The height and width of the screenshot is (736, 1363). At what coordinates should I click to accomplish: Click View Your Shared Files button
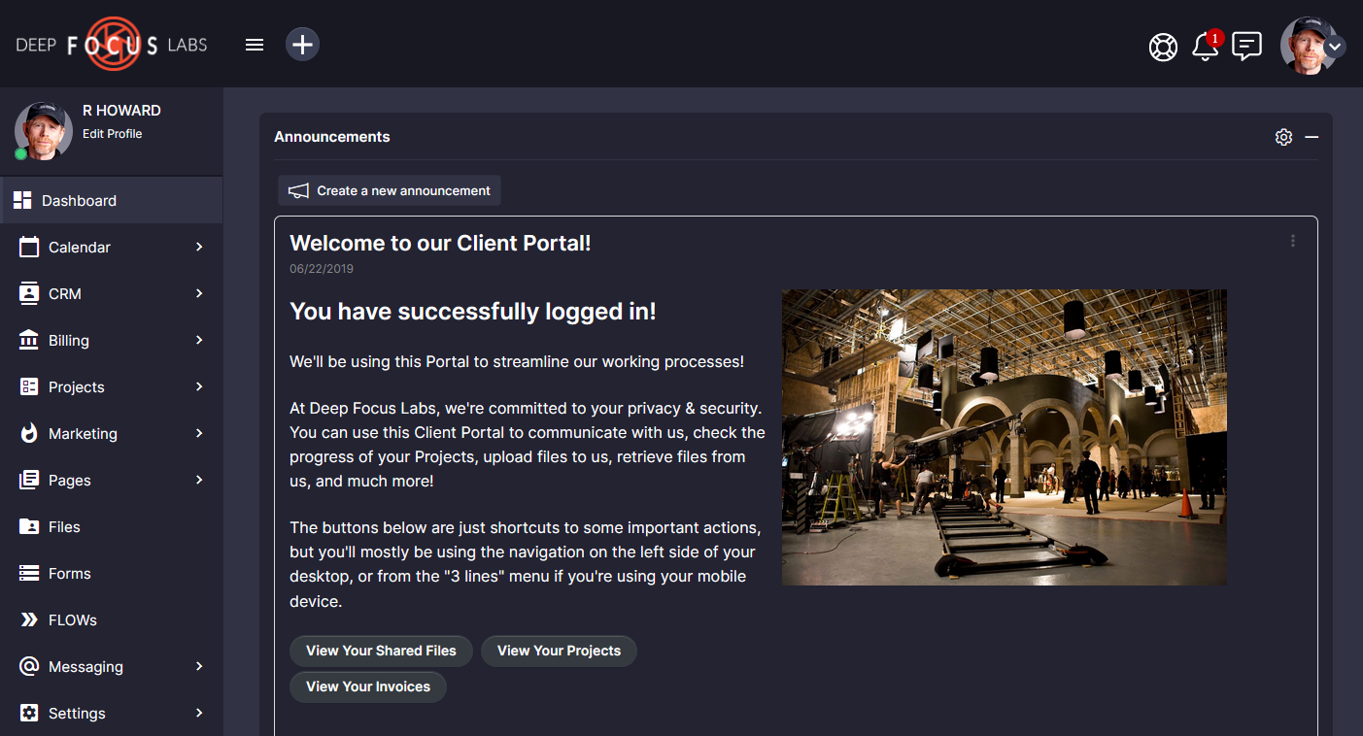point(381,651)
